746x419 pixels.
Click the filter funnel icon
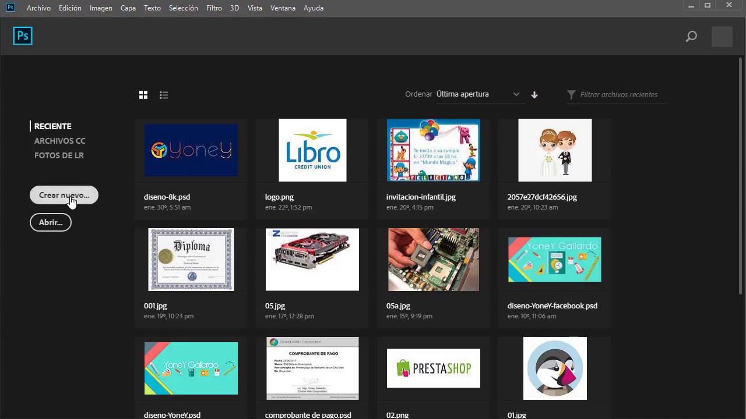(x=571, y=94)
